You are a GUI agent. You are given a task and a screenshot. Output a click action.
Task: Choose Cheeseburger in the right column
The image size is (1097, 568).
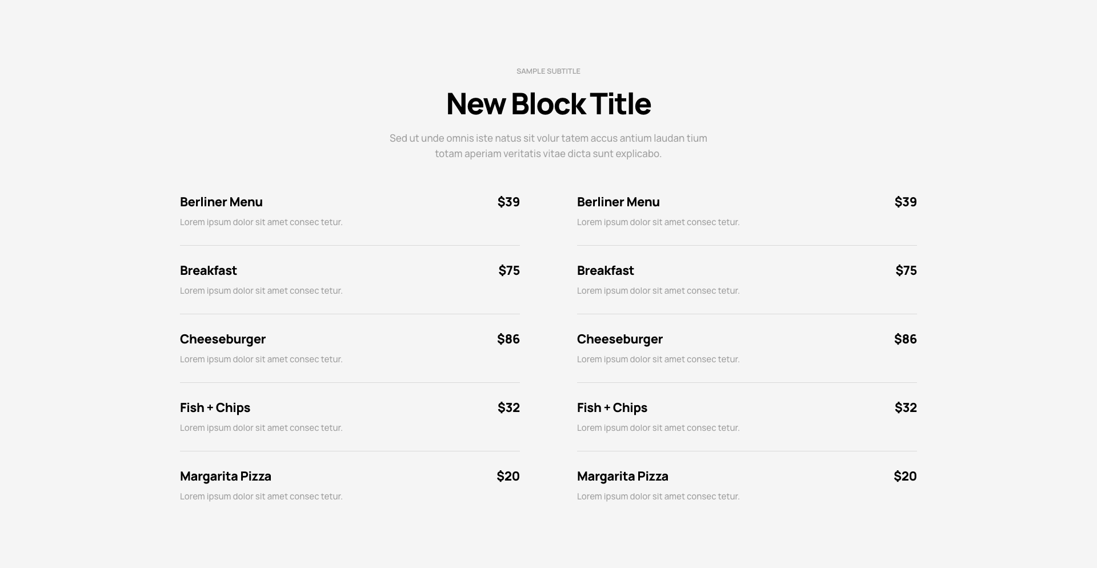pos(620,339)
